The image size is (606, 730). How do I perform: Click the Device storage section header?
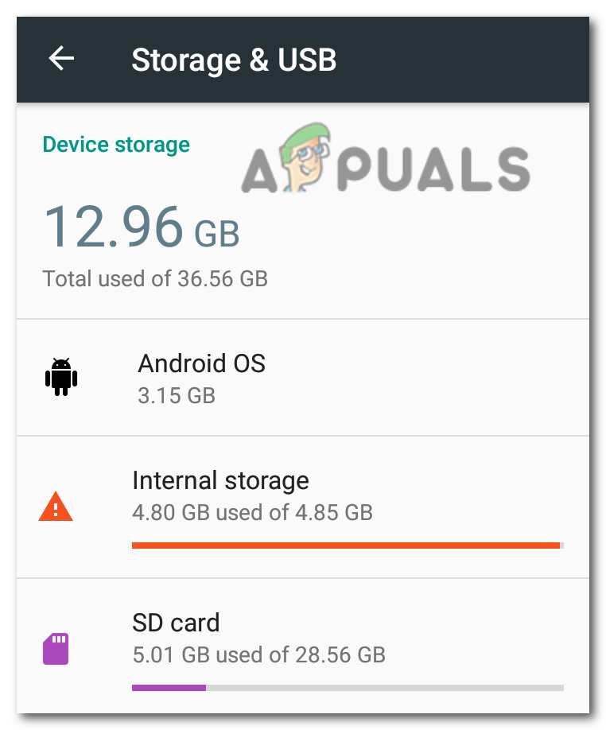[116, 145]
